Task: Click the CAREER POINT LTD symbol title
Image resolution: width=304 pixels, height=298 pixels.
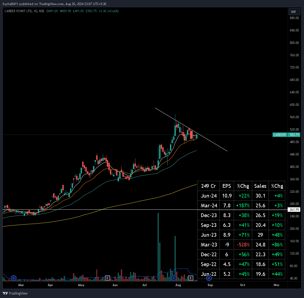Action: tap(18, 11)
